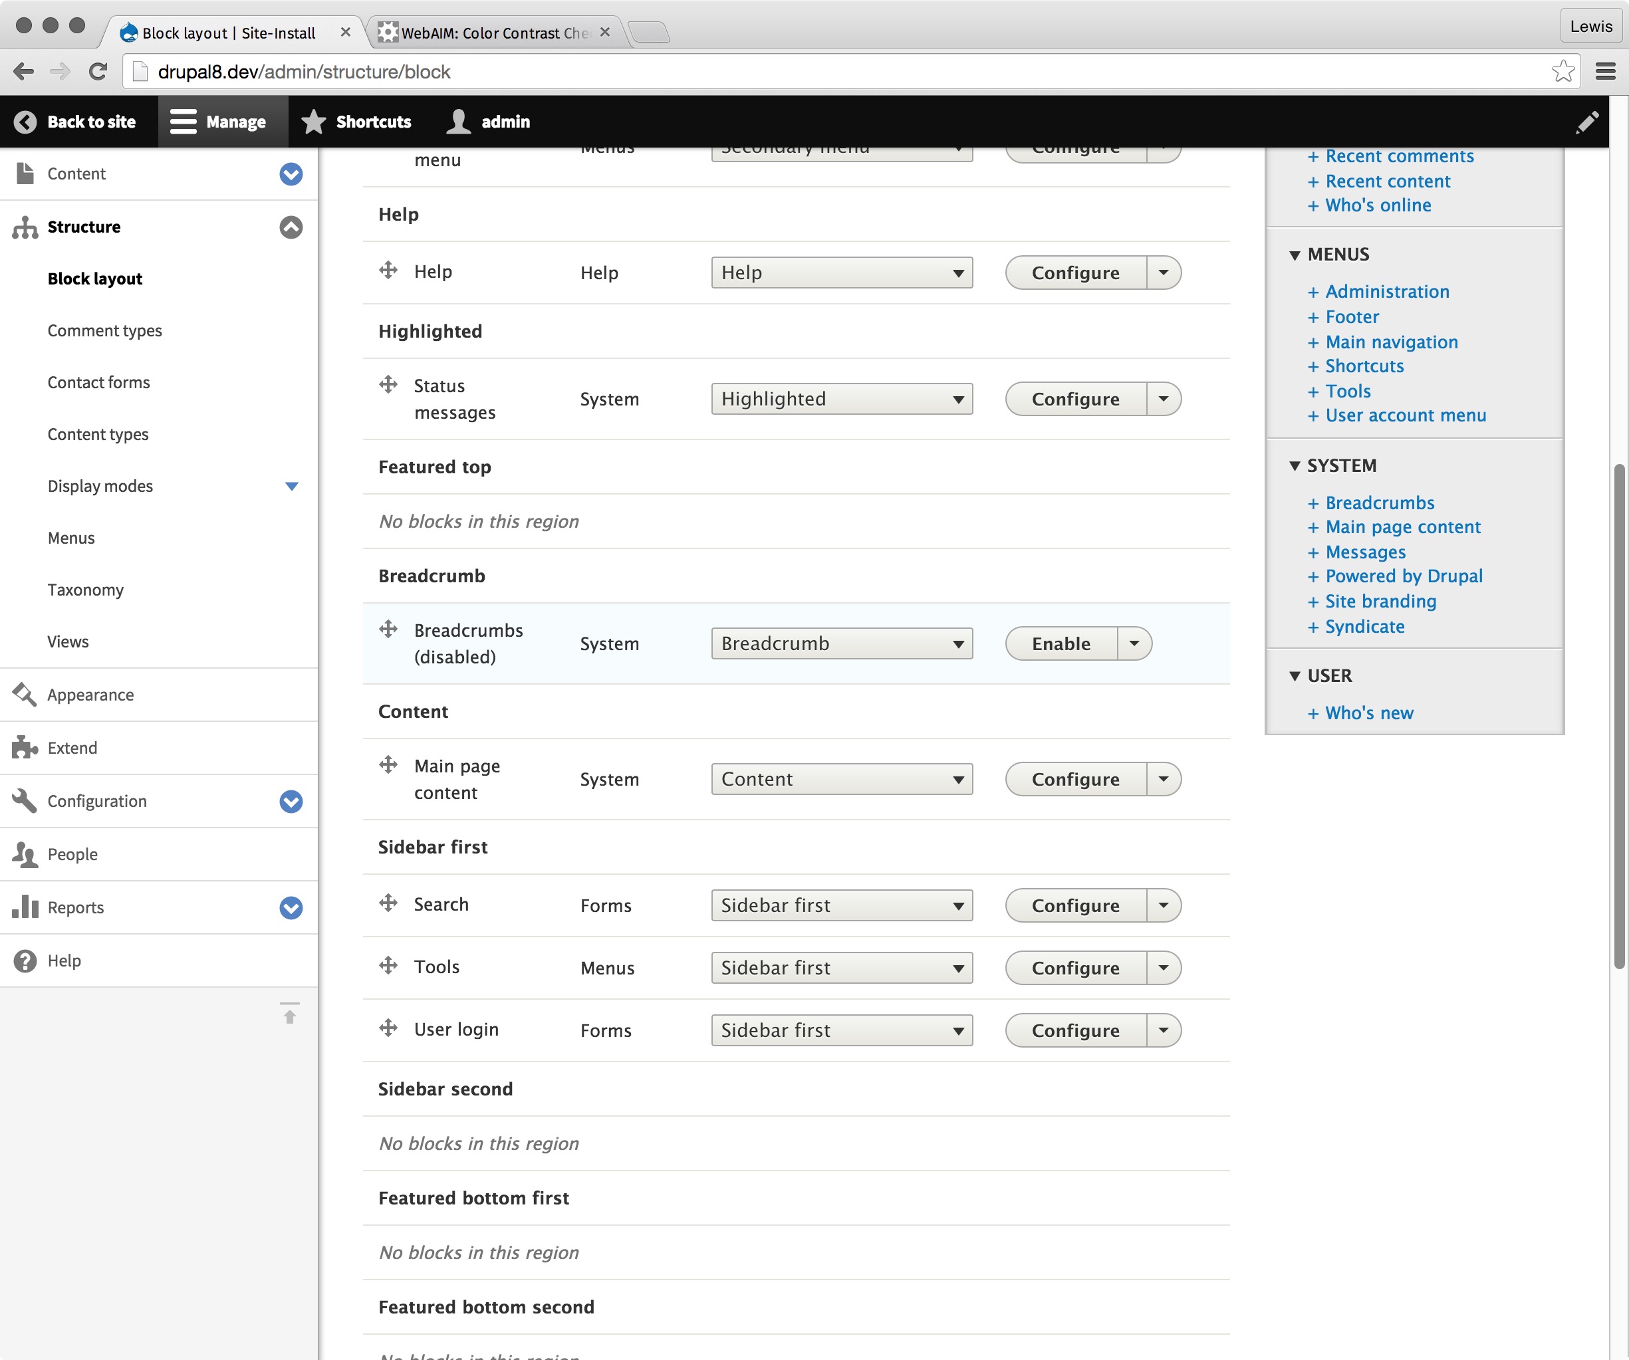The height and width of the screenshot is (1360, 1629).
Task: Open region dropdown for Breadcrumbs block
Action: tap(842, 643)
